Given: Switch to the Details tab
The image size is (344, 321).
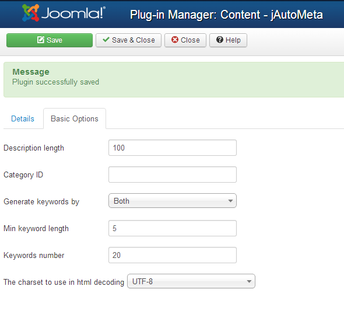Looking at the screenshot, I should (x=23, y=119).
